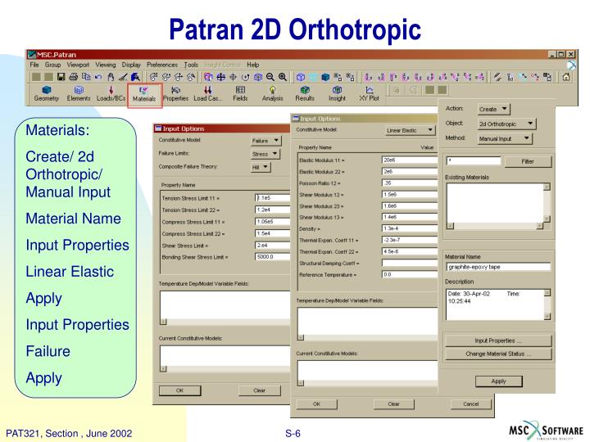Click the Home icon on toolbar
Viewport: 590px width, 442px height.
pyautogui.click(x=566, y=77)
